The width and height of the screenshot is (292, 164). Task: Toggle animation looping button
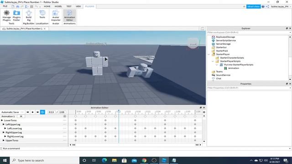click(x=42, y=112)
